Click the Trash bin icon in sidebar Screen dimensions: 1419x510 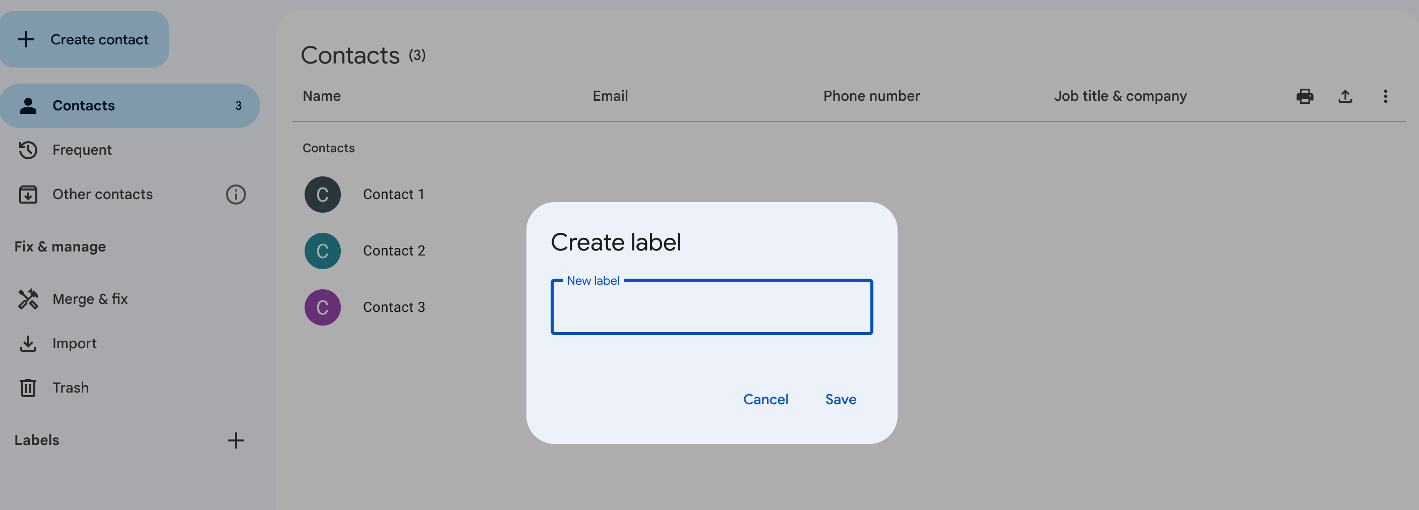click(28, 388)
